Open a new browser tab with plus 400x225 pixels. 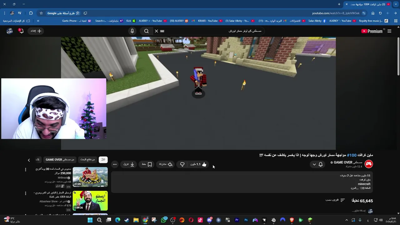[339, 4]
